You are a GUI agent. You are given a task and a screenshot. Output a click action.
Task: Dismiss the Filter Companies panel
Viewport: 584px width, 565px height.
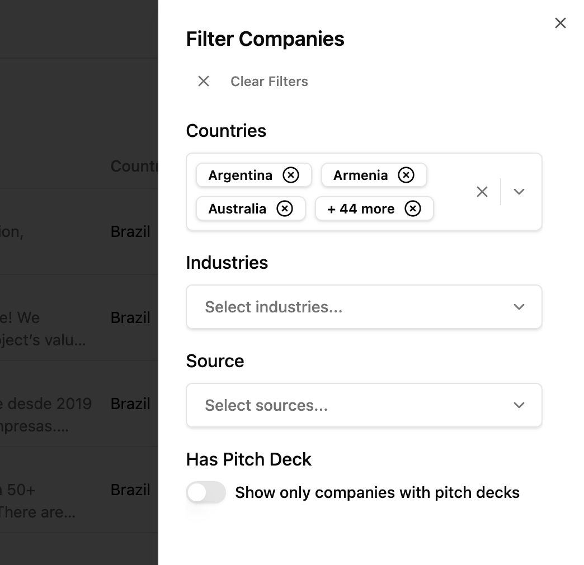click(x=560, y=23)
